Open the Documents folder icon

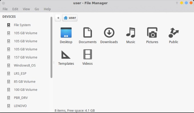click(x=88, y=32)
